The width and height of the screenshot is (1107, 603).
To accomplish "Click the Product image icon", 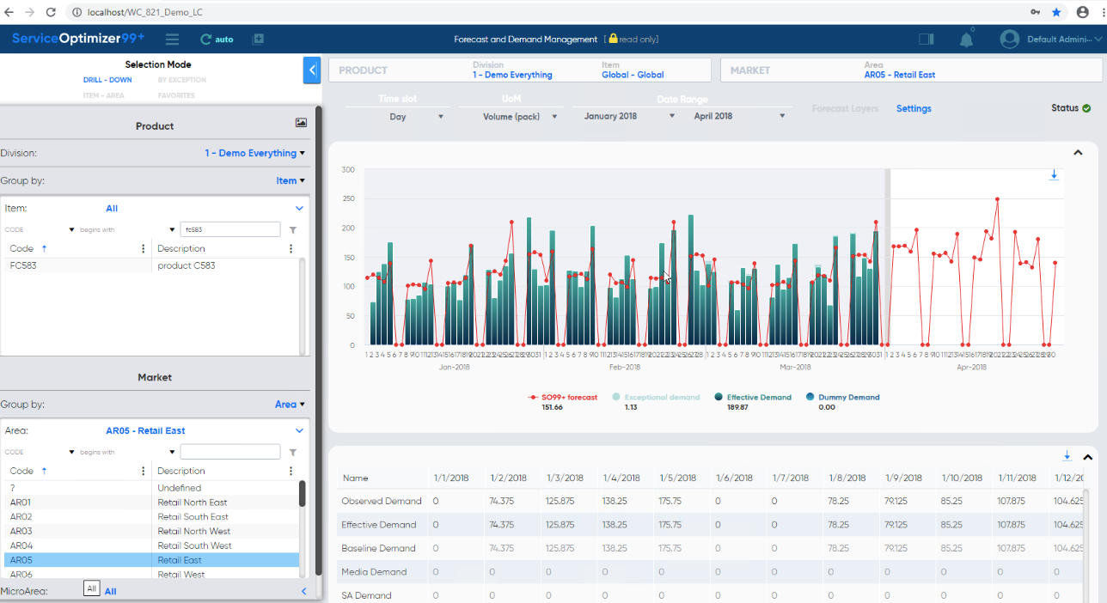I will (x=301, y=123).
